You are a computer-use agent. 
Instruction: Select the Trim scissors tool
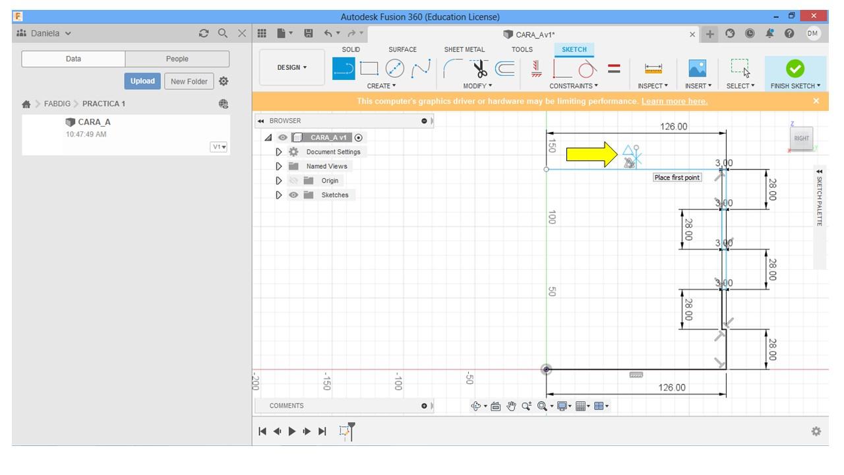click(479, 68)
